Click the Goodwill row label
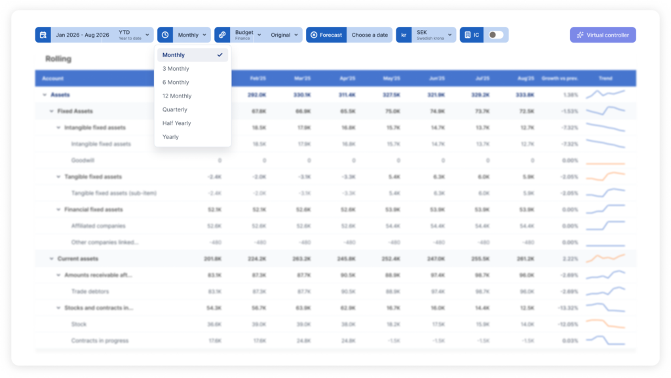 click(x=83, y=161)
